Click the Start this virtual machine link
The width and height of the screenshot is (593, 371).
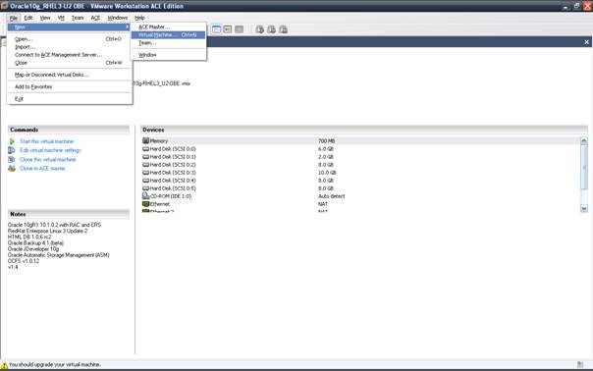[x=46, y=141]
